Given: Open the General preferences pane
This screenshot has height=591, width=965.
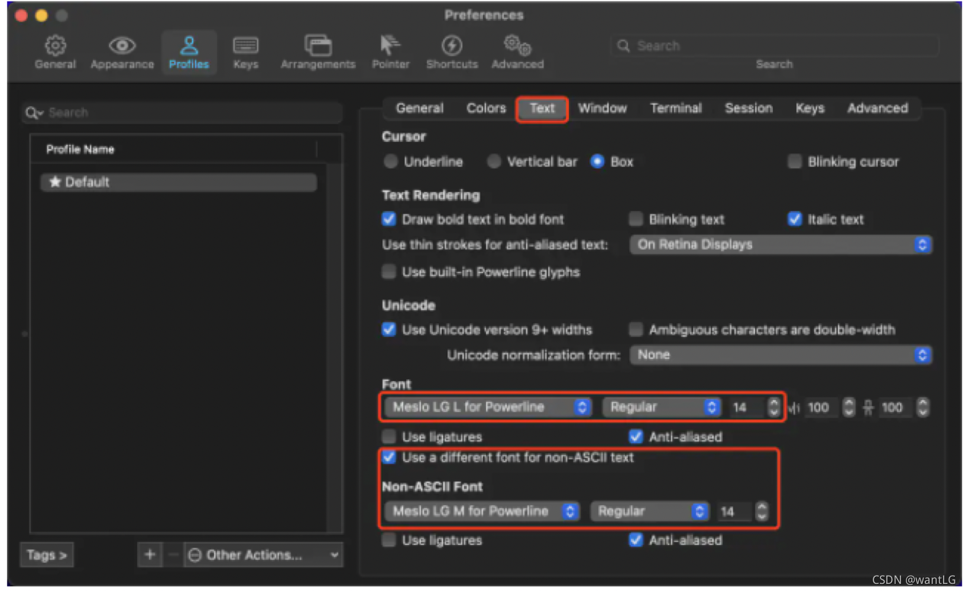Looking at the screenshot, I should point(55,52).
